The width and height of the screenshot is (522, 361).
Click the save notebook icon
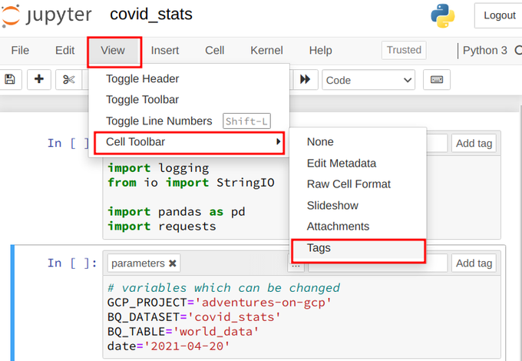pos(10,79)
